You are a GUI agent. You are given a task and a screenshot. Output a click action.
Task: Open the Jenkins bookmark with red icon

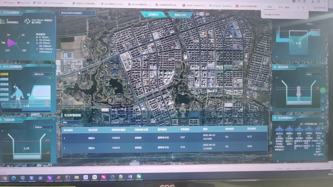coord(246,6)
